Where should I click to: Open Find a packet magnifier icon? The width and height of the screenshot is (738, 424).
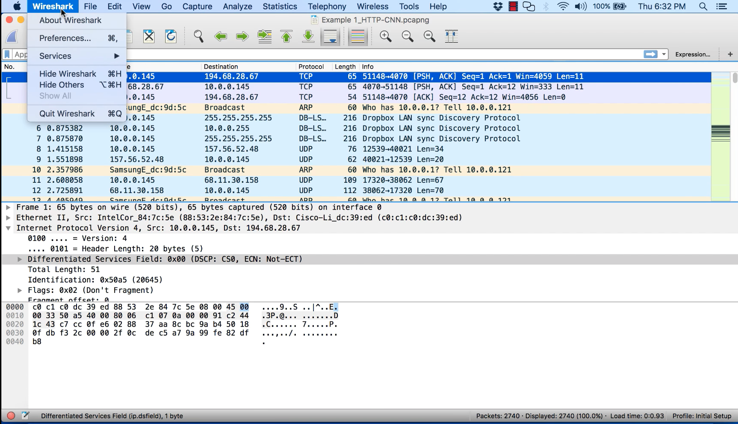coord(198,36)
